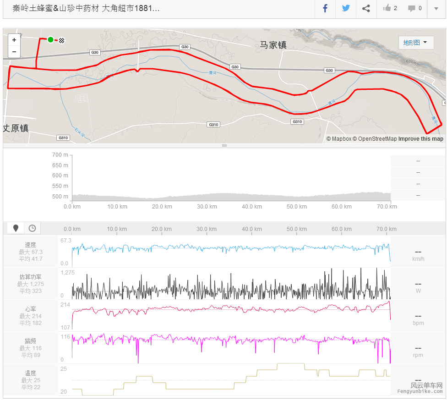
Task: Expand the header more-options caret
Action: tap(436, 8)
